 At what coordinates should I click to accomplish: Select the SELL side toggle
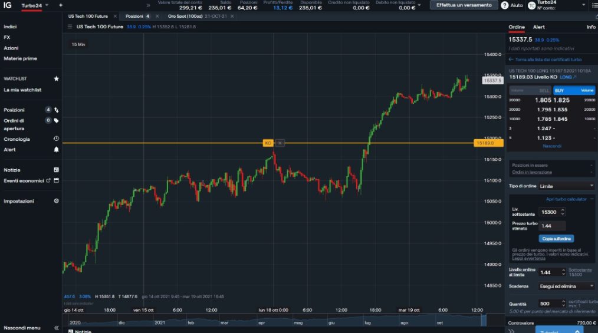531,90
